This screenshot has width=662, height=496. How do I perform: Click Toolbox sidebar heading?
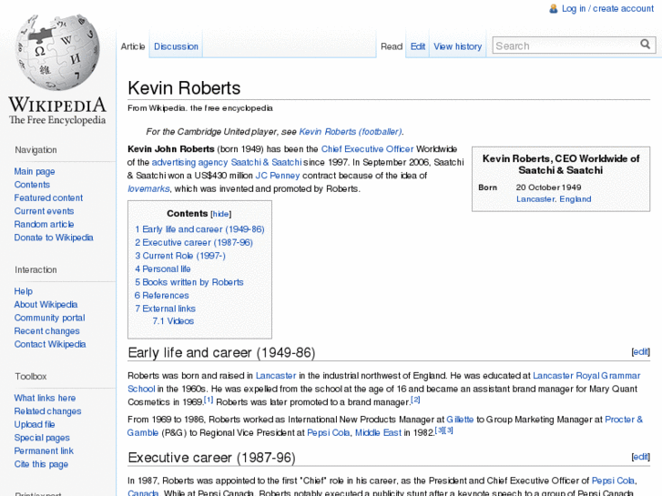(x=31, y=377)
